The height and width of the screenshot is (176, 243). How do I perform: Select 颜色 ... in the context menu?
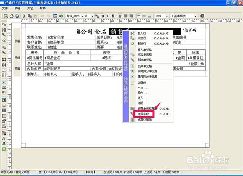click(x=142, y=93)
